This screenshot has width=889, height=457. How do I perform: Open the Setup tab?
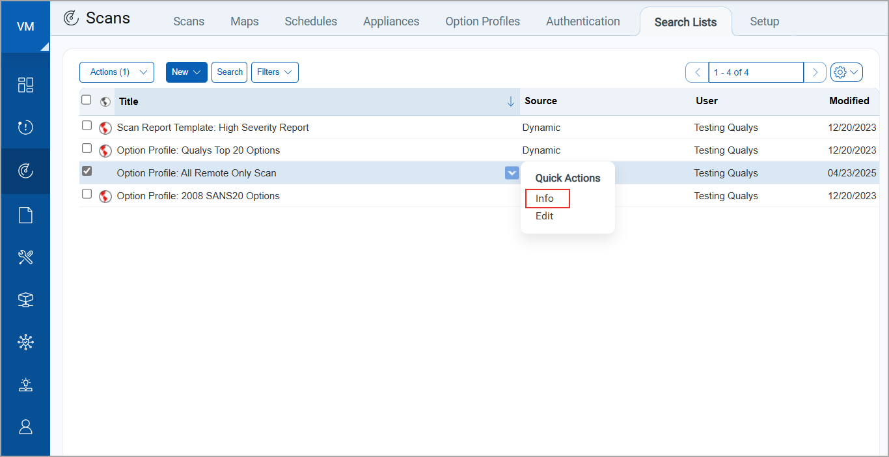[765, 21]
